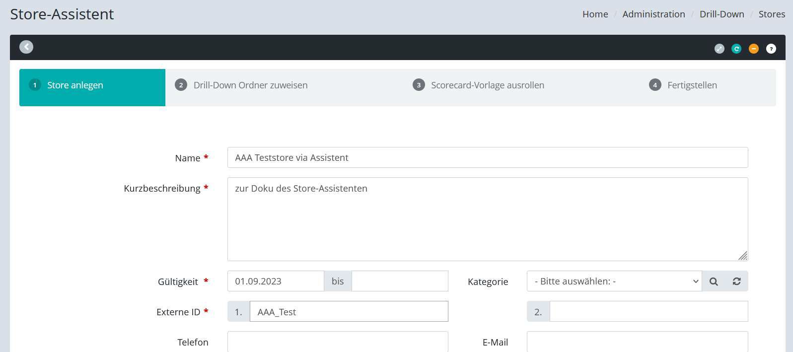Collapse the panel with the orange minus icon
The height and width of the screenshot is (352, 793).
754,49
